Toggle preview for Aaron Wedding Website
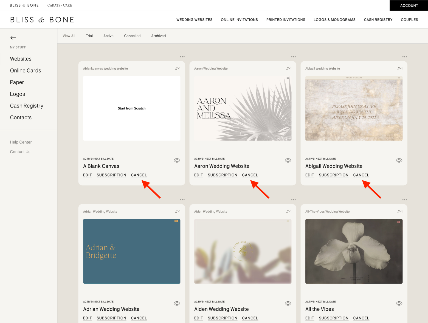428x323 pixels. [288, 160]
